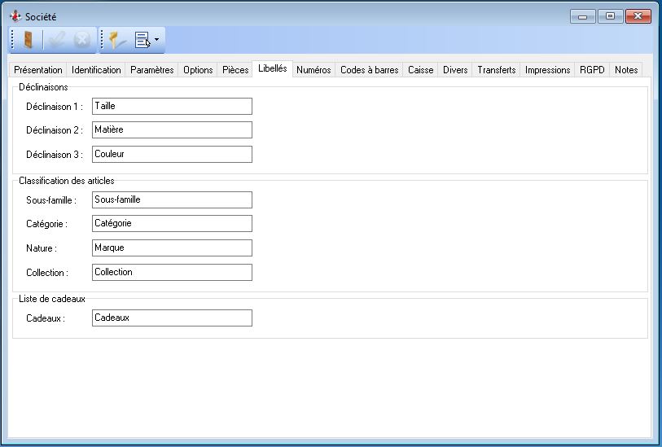Switch to the Présentation tab
Image resolution: width=662 pixels, height=447 pixels.
coord(38,70)
